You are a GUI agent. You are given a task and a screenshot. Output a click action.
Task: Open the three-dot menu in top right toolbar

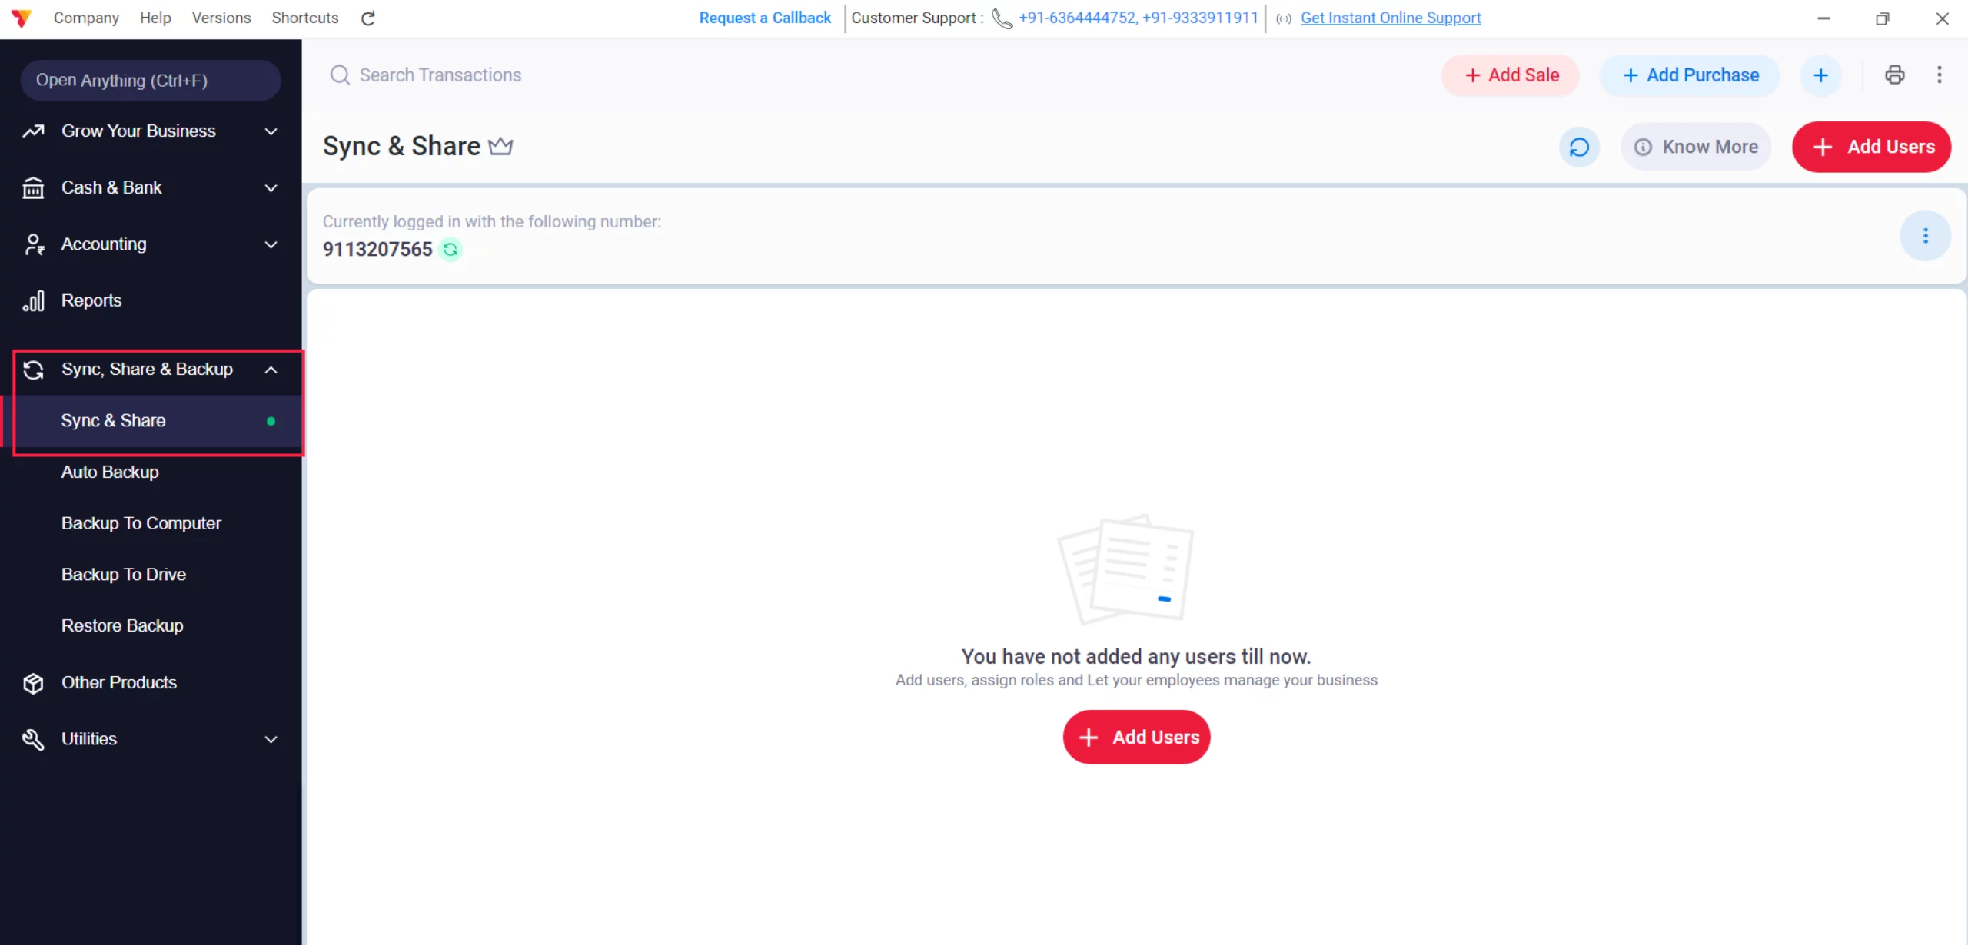[x=1940, y=75]
